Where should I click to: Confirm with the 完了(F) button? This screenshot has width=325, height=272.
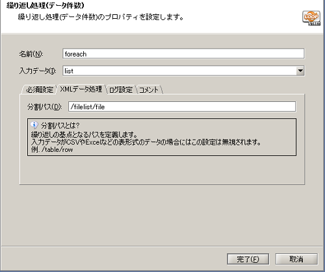point(248,259)
